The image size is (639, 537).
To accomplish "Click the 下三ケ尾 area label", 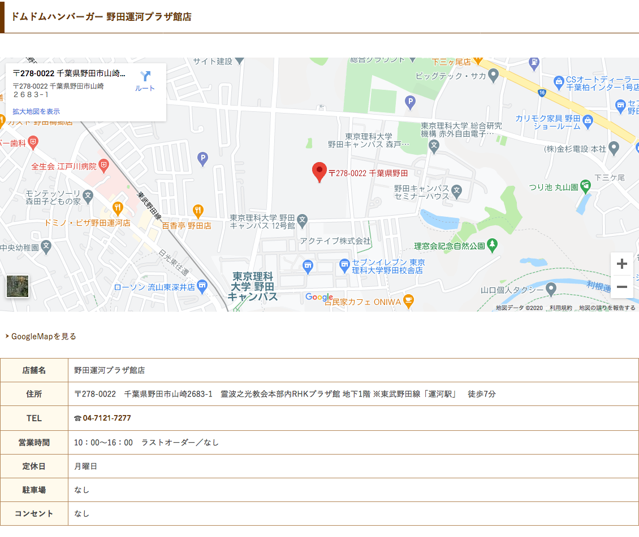I will [x=609, y=177].
